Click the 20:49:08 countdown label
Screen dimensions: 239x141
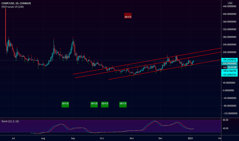232,67
